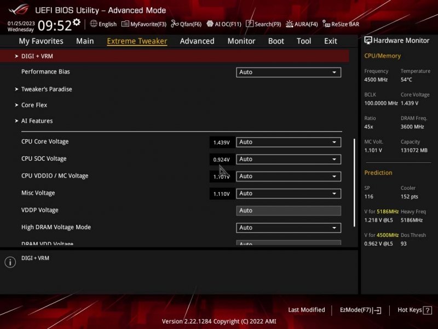Open the Performance Bias dropdown
This screenshot has height=329, width=438.
[x=289, y=72]
